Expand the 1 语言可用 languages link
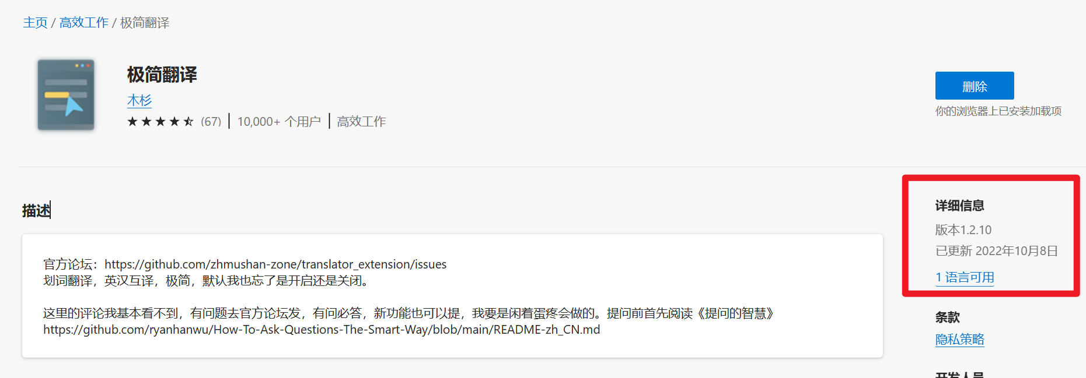The width and height of the screenshot is (1086, 378). point(965,278)
